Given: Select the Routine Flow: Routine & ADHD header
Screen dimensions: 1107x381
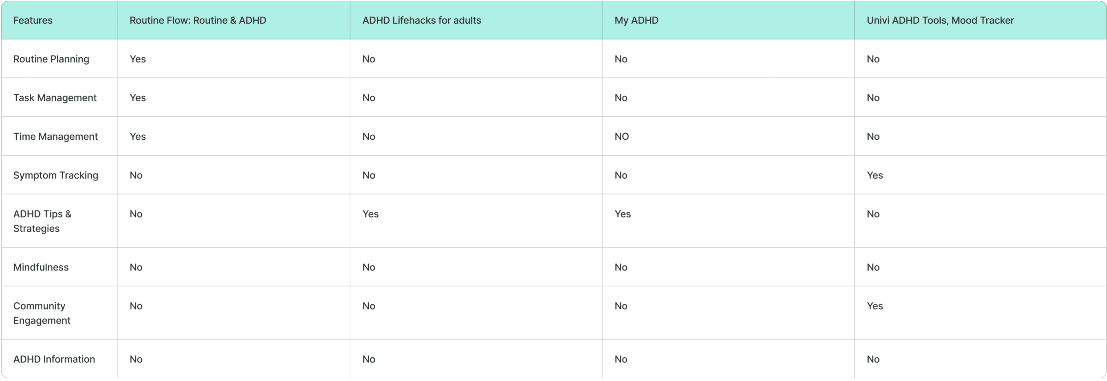Looking at the screenshot, I should [198, 20].
